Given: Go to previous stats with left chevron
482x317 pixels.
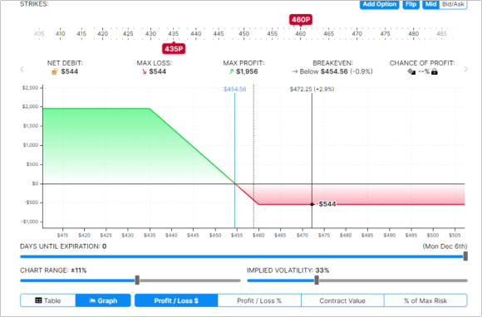Looking at the screenshot, I should coord(22,69).
